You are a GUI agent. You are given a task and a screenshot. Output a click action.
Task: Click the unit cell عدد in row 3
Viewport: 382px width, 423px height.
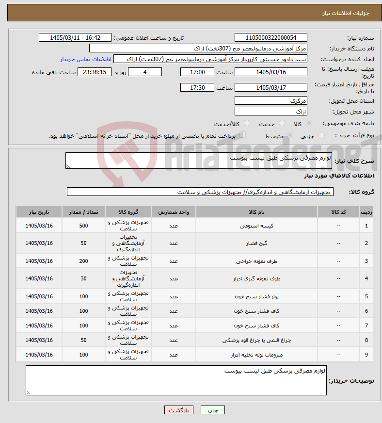click(174, 261)
